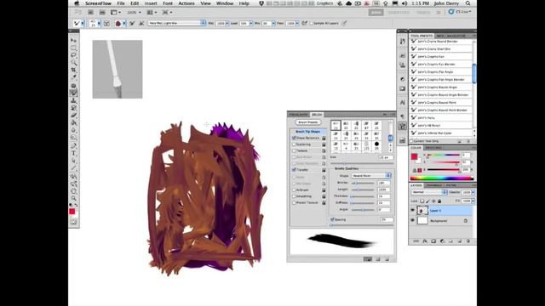545x306 pixels.
Task: Add a layer style with fx icon
Action: click(425, 241)
